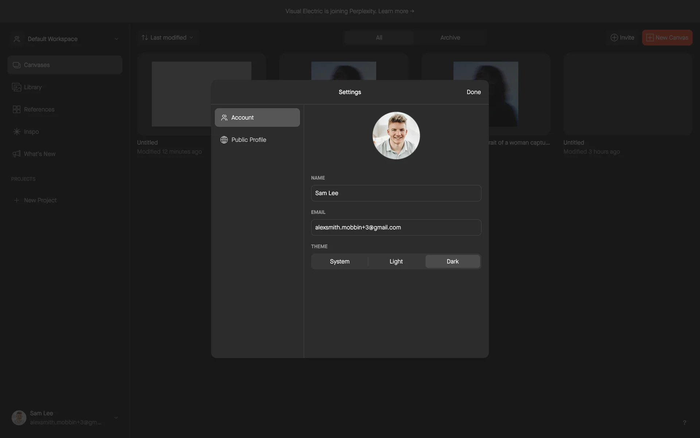
Task: Click the References grid icon
Action: (16, 109)
